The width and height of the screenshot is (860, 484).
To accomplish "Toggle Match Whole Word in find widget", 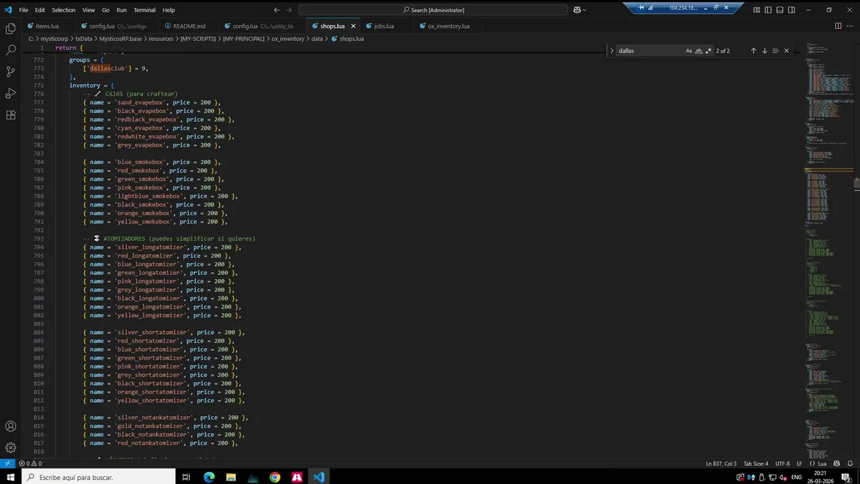I will 699,50.
